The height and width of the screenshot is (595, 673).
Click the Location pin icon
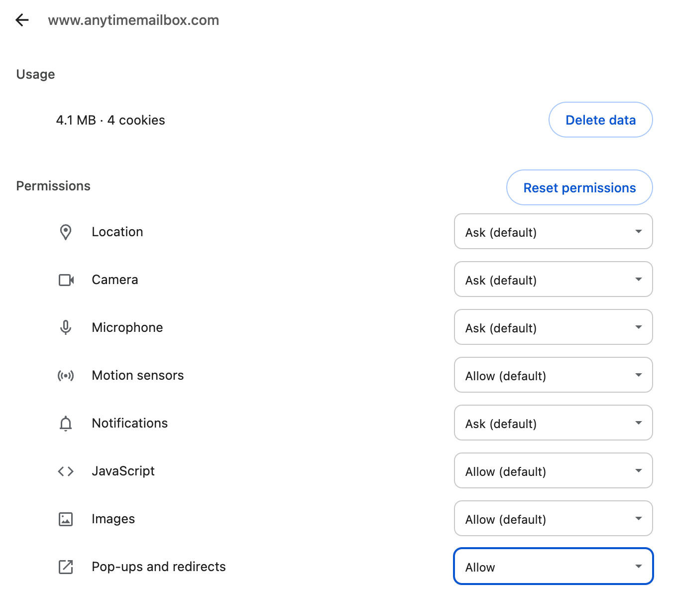coord(66,232)
